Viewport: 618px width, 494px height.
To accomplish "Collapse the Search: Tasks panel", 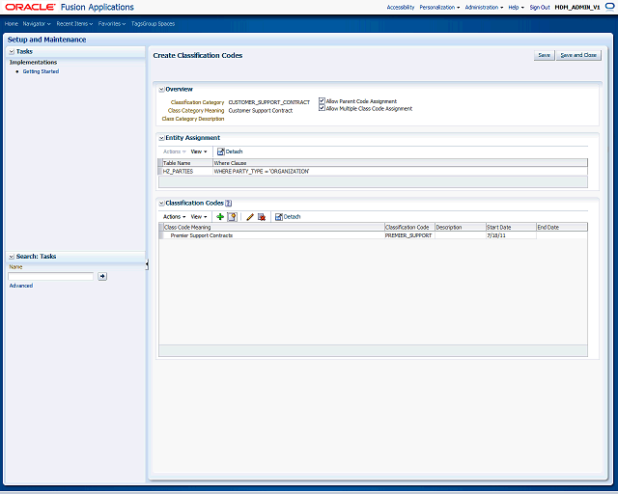I will [x=12, y=257].
